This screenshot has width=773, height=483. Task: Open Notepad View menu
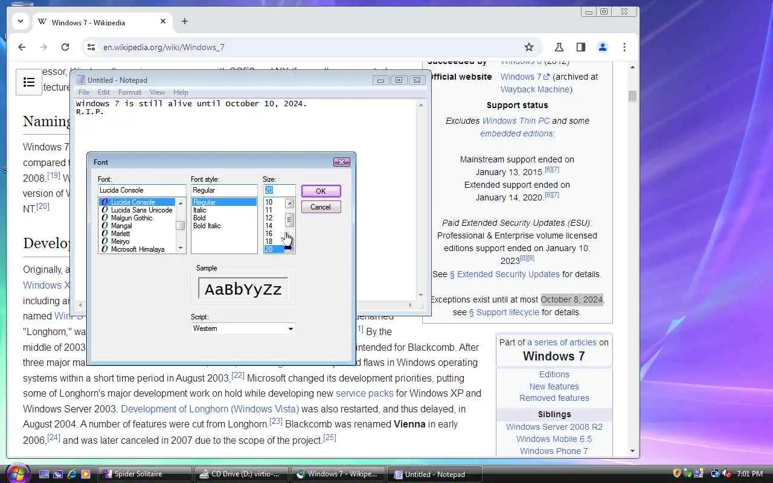pos(157,92)
